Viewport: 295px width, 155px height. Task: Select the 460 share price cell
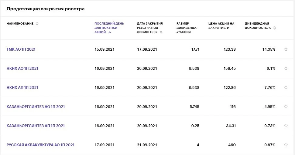232,145
